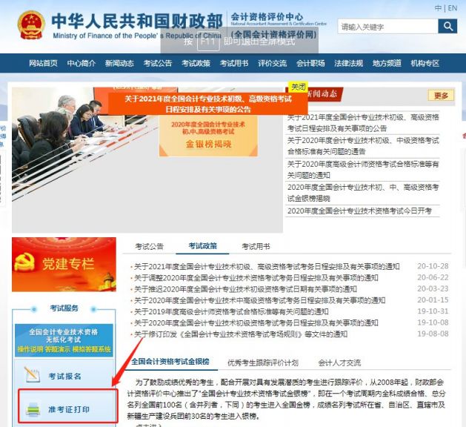466x427 pixels.
Task: Open 新闻动态 menu item
Action: pyautogui.click(x=119, y=63)
